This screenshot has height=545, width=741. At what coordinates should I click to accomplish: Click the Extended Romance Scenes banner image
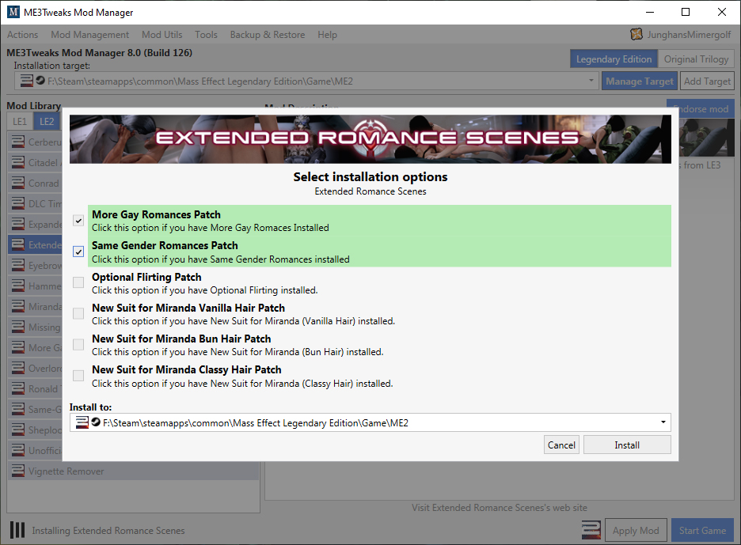point(370,139)
